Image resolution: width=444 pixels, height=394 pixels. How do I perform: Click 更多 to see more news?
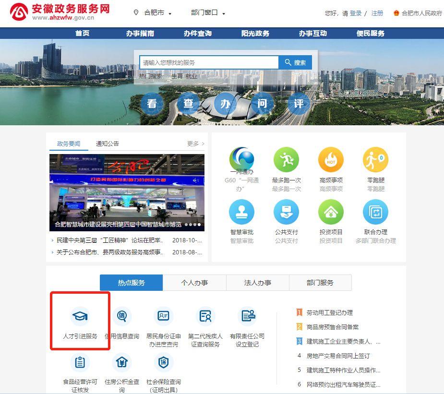tap(196, 144)
